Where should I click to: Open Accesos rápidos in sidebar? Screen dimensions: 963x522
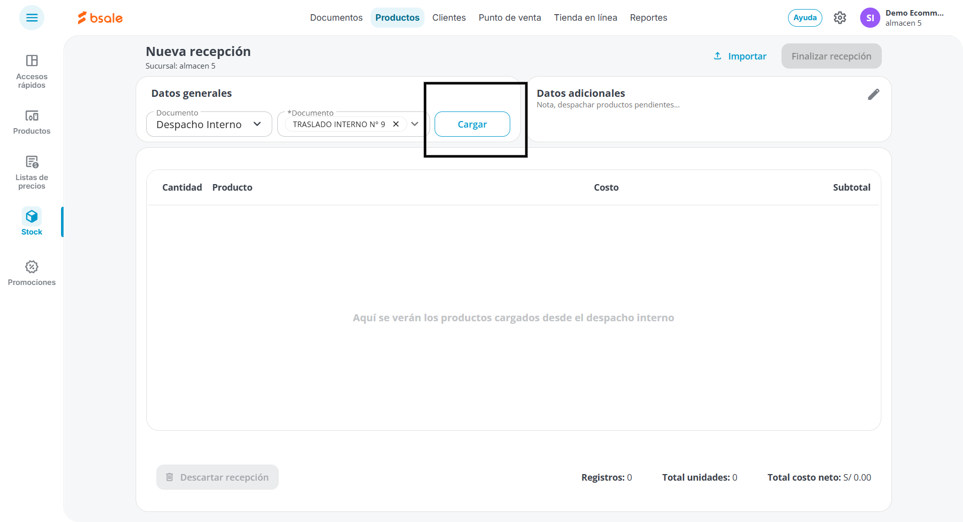tap(32, 71)
